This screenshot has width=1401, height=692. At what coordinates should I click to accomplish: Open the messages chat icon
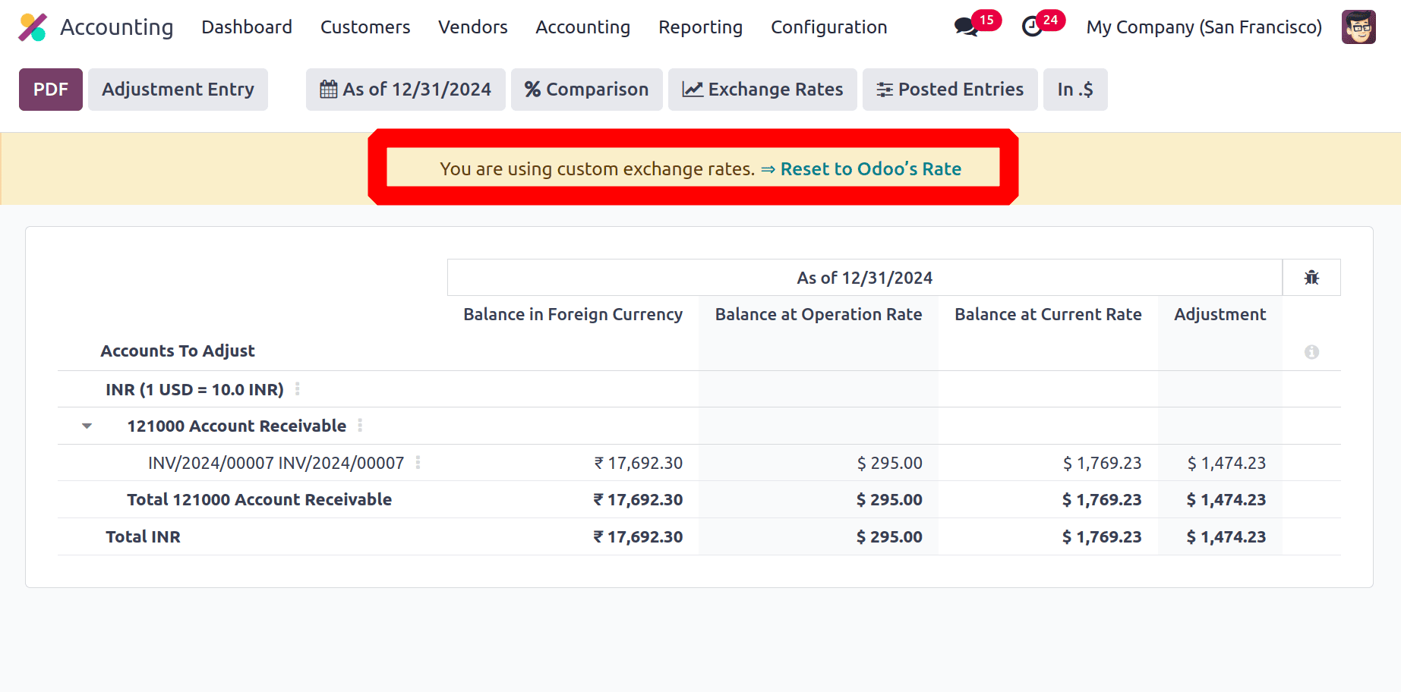(965, 27)
